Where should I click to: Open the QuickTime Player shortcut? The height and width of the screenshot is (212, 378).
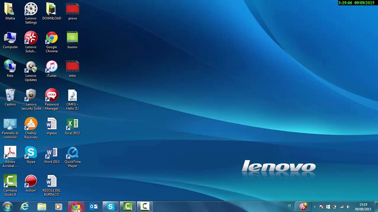[72, 157]
